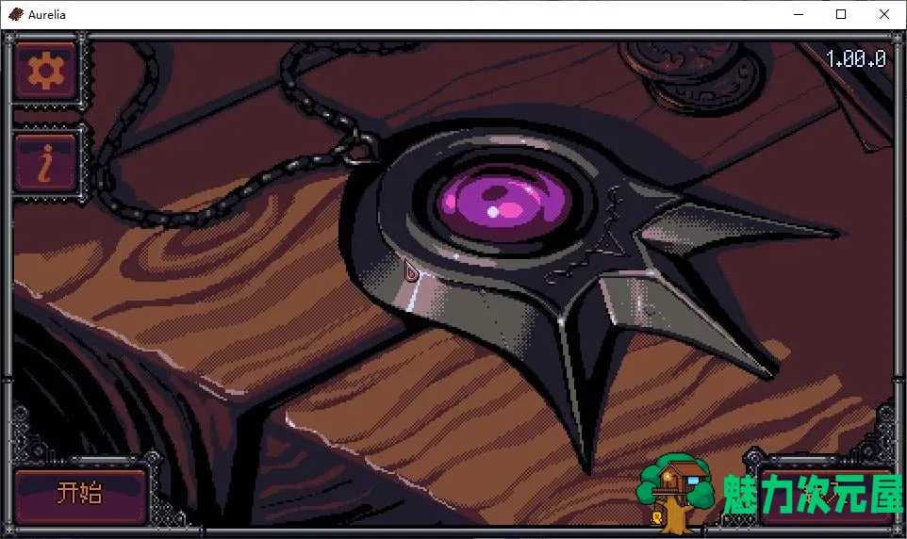This screenshot has height=539, width=907.
Task: Open the info panel with the i icon
Action: (x=45, y=163)
